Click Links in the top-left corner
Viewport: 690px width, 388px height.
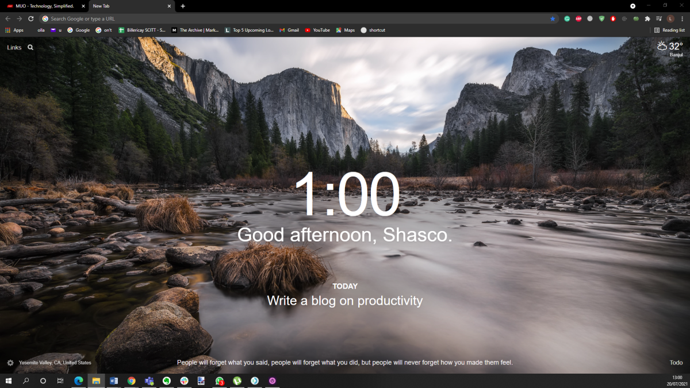tap(13, 48)
